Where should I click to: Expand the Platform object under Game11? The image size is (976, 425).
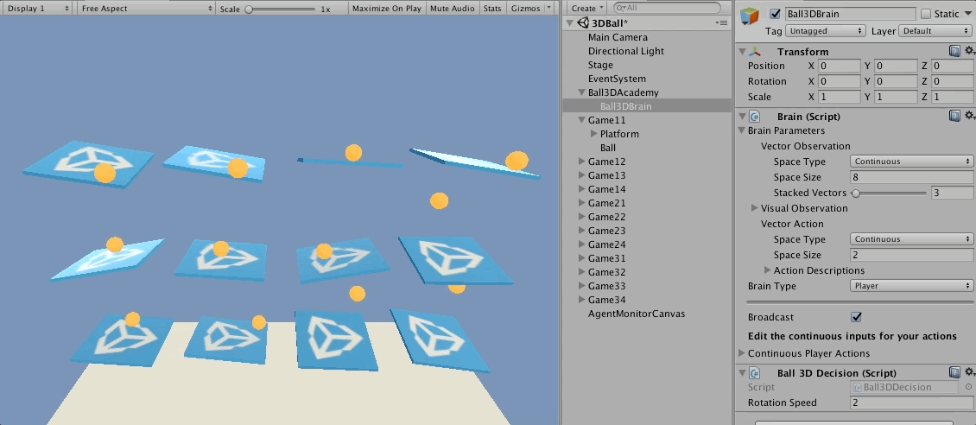pyautogui.click(x=594, y=134)
